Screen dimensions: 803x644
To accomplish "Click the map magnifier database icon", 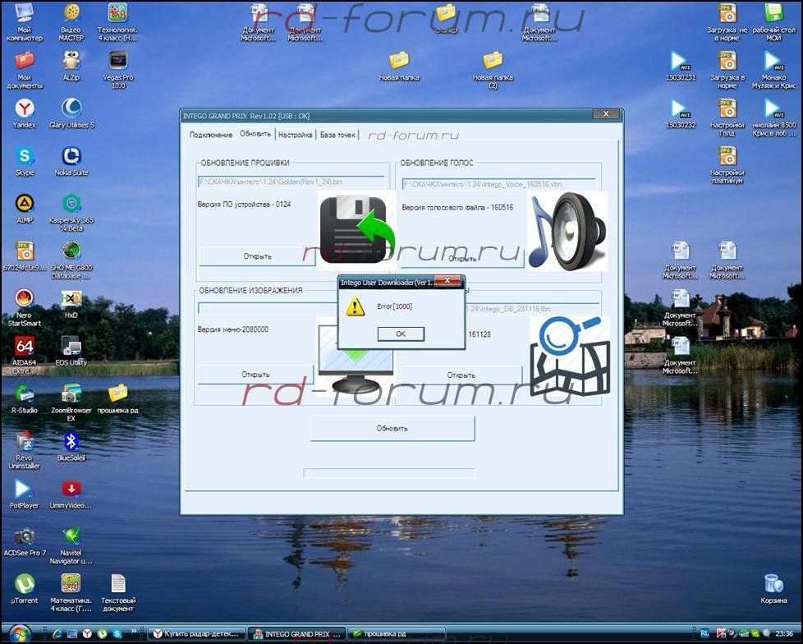I will point(569,356).
